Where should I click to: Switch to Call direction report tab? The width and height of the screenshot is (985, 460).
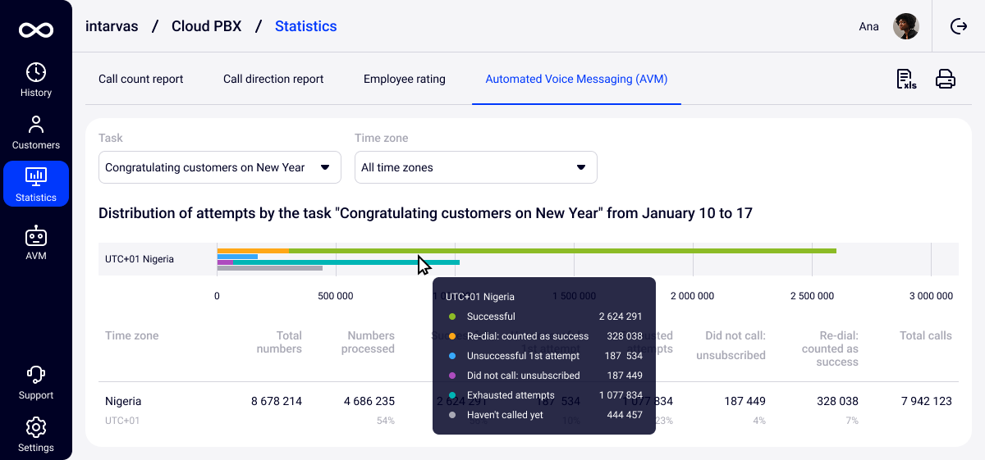(x=273, y=80)
